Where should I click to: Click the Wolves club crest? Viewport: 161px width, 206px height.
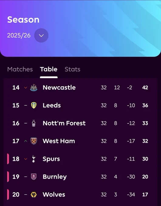pos(34,194)
